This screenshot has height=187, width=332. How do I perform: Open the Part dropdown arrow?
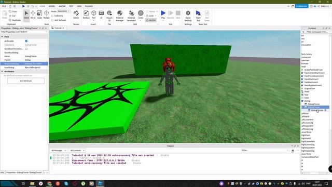click(x=93, y=21)
